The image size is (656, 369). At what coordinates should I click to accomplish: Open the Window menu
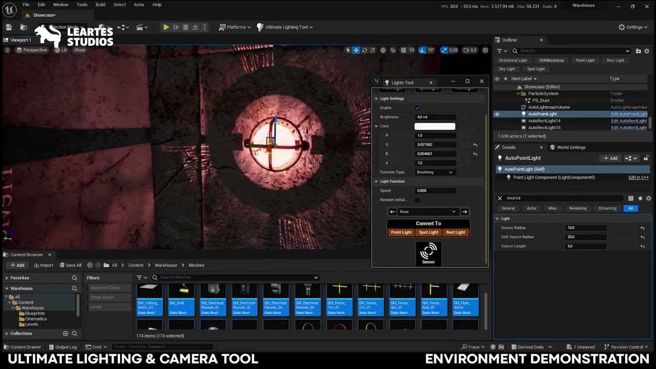pos(60,5)
